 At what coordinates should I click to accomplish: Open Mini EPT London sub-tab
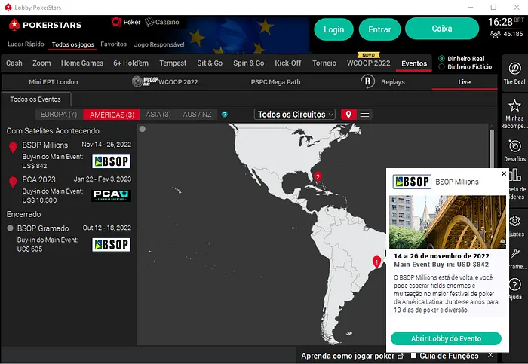point(54,82)
